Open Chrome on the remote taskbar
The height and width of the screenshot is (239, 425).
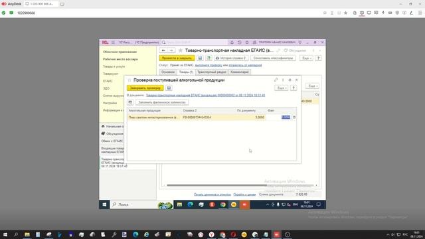(223, 204)
